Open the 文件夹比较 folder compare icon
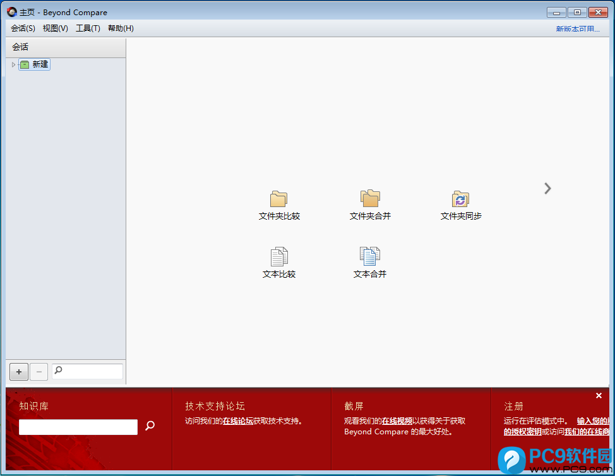The image size is (615, 476). 278,199
